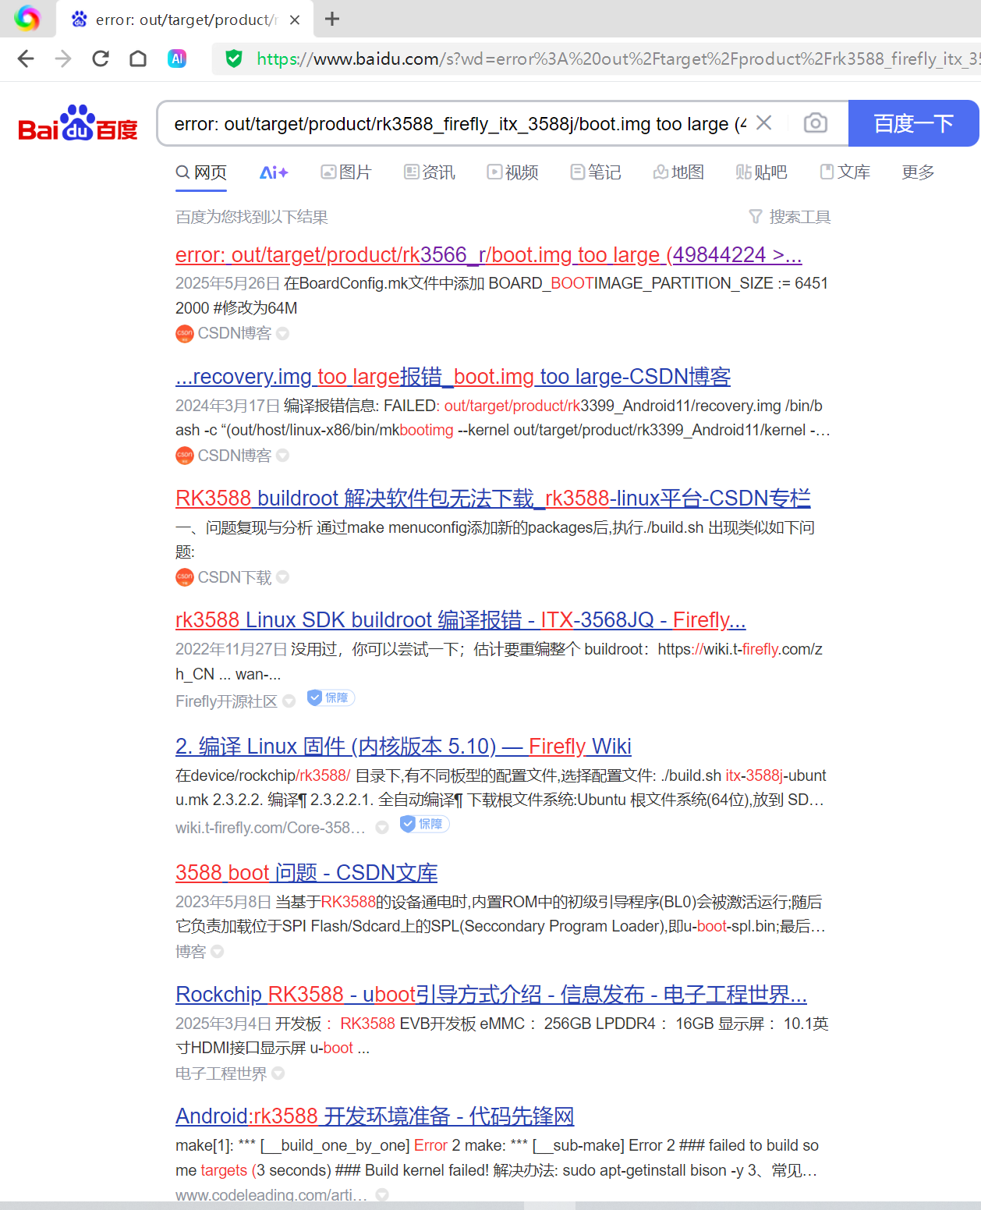Click CSDN下载 source label
The height and width of the screenshot is (1210, 981).
coord(234,577)
